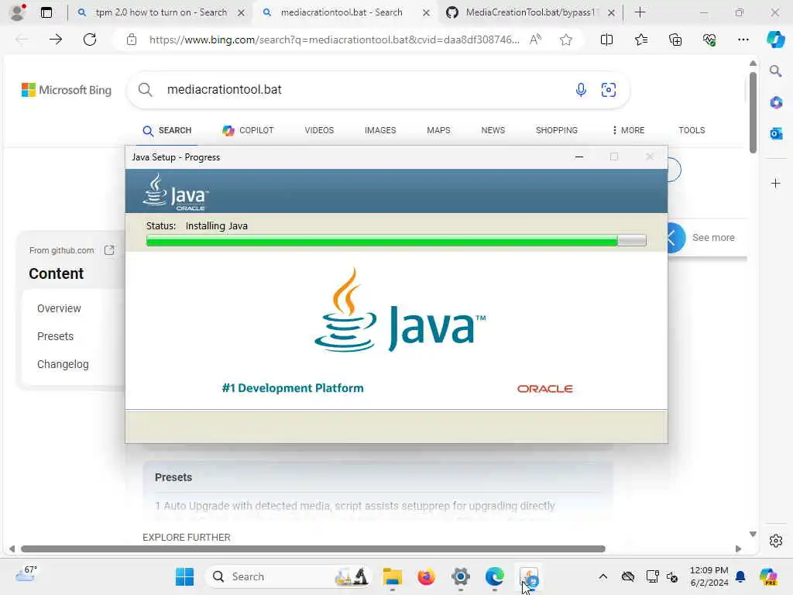Start a visual search camera icon
Image resolution: width=793 pixels, height=595 pixels.
(609, 90)
